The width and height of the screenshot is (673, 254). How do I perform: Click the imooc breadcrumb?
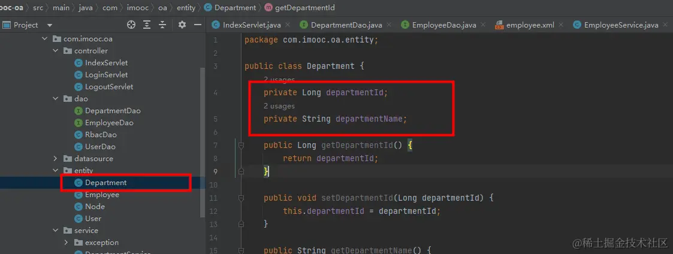tap(138, 8)
